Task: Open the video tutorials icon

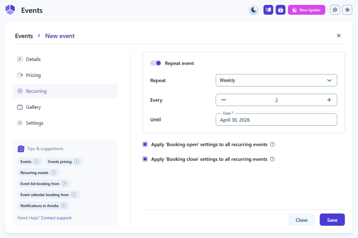Action: [280, 10]
